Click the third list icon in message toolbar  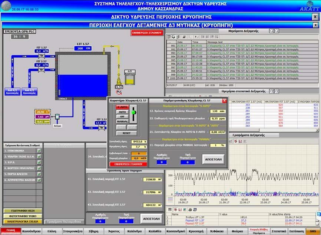point(178,37)
